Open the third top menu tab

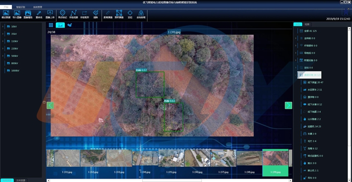[x=38, y=7]
